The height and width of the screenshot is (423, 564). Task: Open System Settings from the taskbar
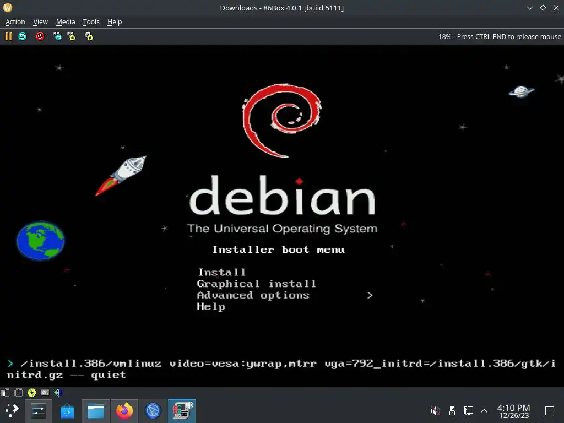[x=38, y=411]
